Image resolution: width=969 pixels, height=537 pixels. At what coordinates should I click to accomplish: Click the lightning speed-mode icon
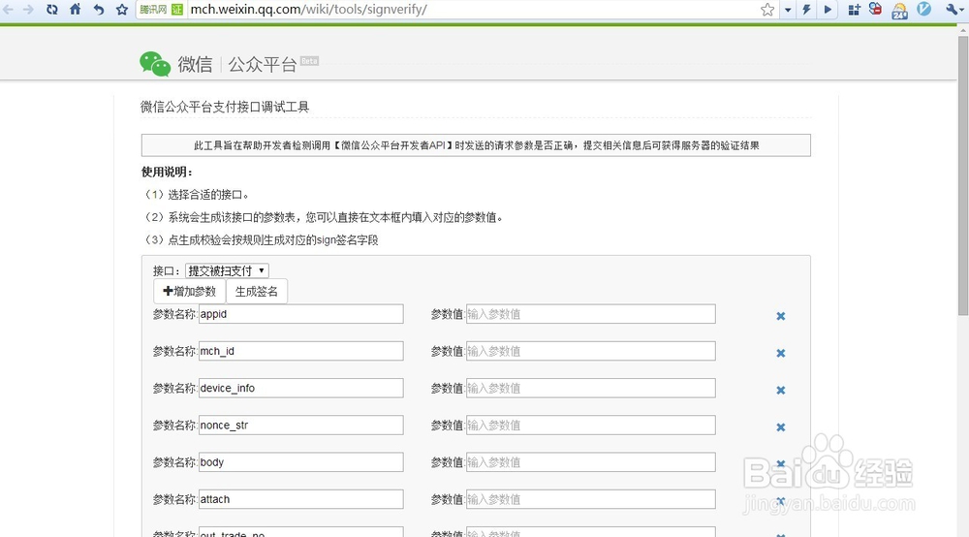806,10
